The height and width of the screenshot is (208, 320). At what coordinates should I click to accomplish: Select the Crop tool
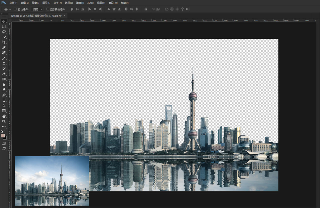coord(4,42)
